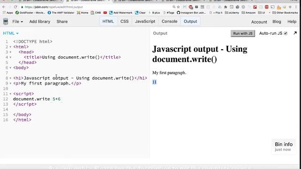Click the browser menu three-dots icon
This screenshot has width=301, height=169.
(296, 7)
